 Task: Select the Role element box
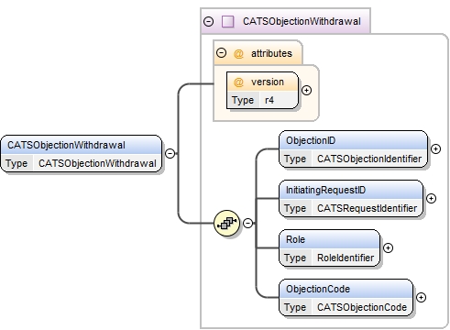pos(329,248)
